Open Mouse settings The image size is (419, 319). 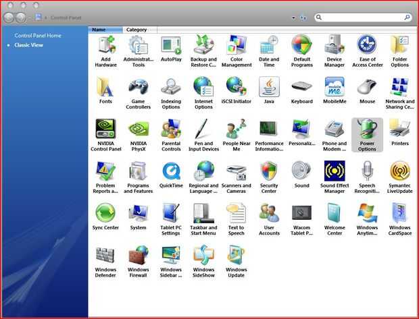coord(368,90)
